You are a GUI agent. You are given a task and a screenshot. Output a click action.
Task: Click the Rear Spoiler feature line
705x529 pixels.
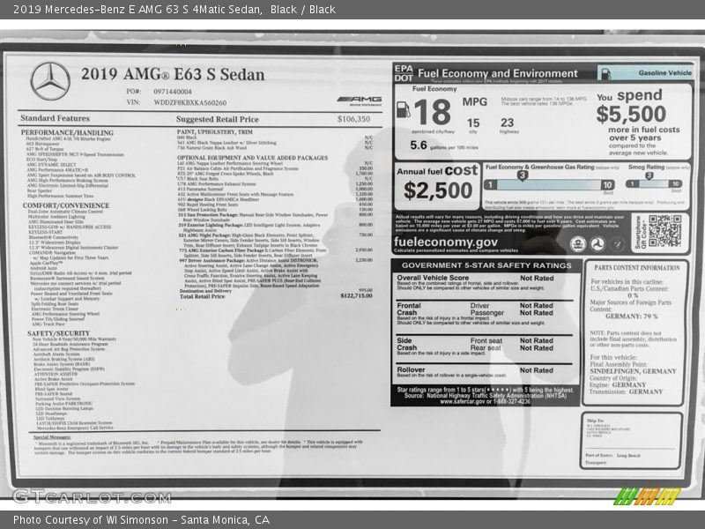pyautogui.click(x=39, y=190)
